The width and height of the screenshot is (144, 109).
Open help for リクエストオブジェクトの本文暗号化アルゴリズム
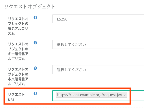click(x=35, y=68)
